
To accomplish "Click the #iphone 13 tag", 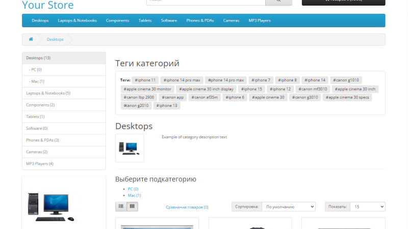I will [x=167, y=105].
